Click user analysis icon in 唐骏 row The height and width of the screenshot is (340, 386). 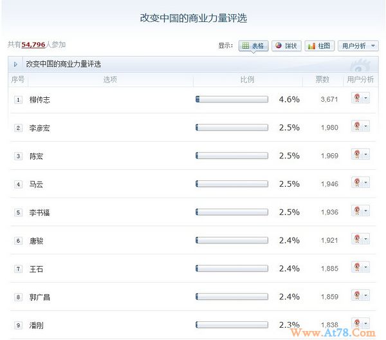356,240
